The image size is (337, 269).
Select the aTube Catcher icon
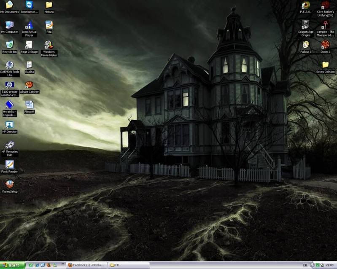tap(29, 85)
